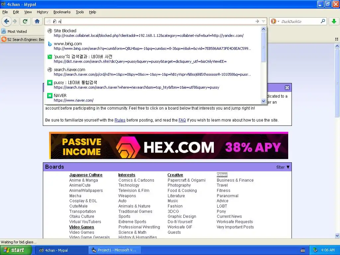Open Help menu

click(x=92, y=12)
